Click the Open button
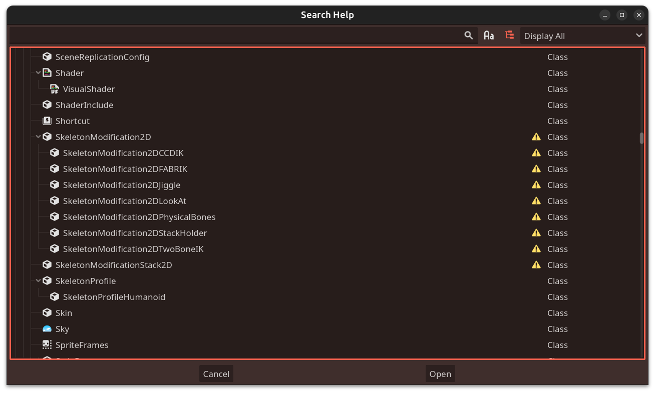 point(440,373)
